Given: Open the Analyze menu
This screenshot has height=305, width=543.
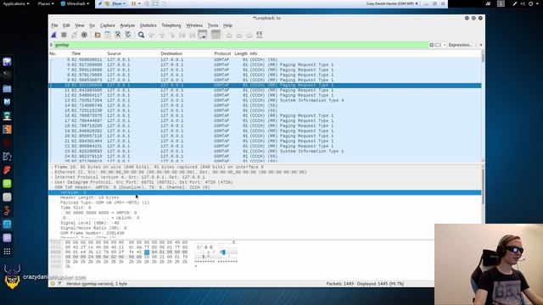Looking at the screenshot, I should (x=127, y=25).
